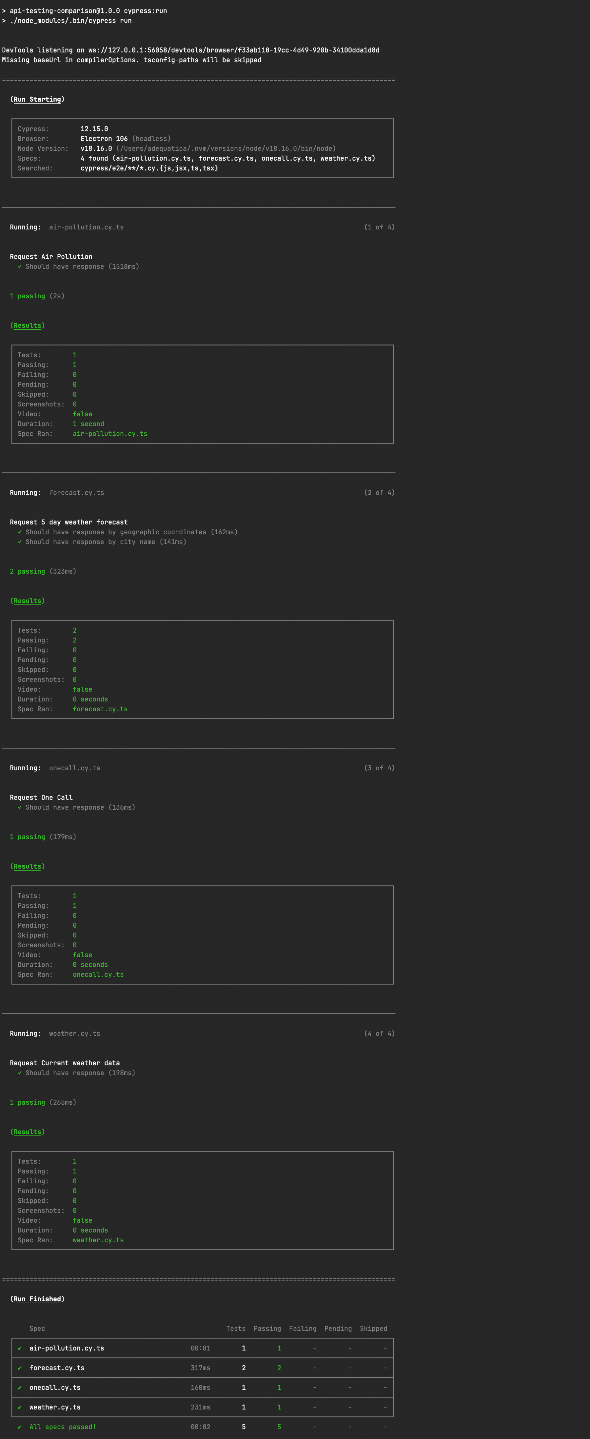Screen dimensions: 590x1439
Task: Click the 'npm cypress:run' command line at top
Action: (x=84, y=10)
